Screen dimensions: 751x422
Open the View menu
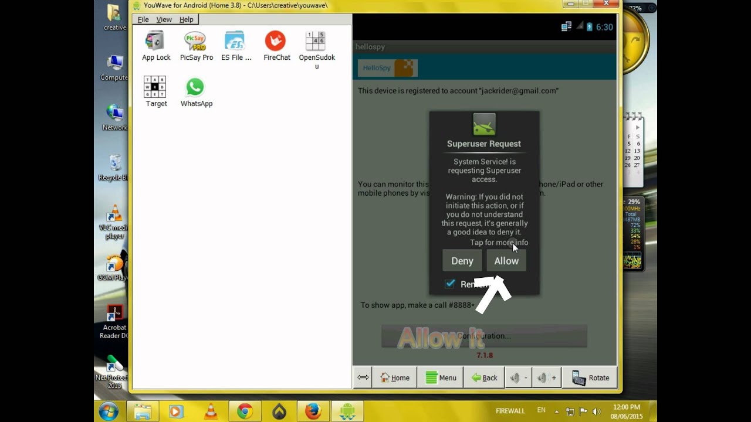coord(164,19)
